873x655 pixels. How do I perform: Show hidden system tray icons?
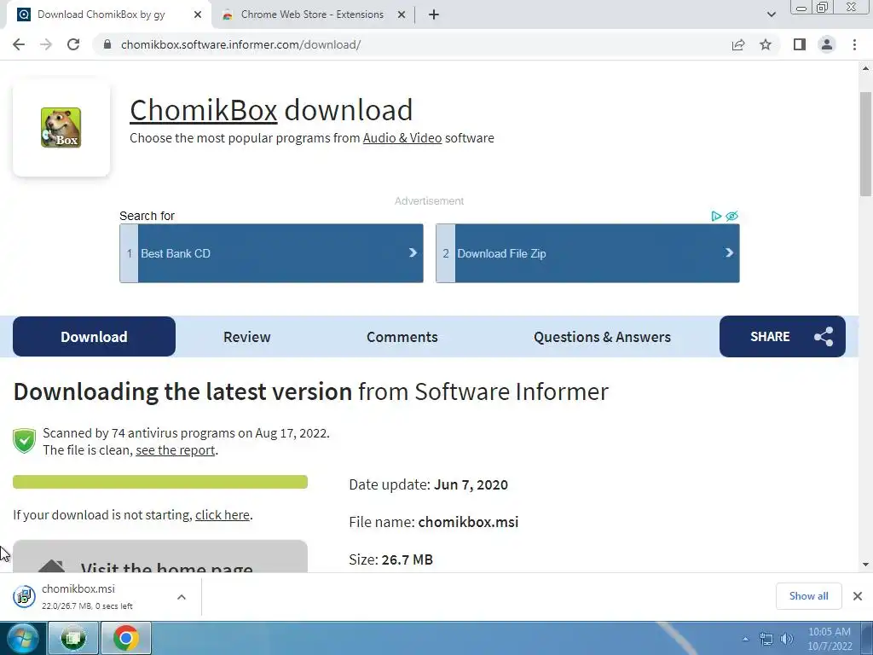coord(745,639)
